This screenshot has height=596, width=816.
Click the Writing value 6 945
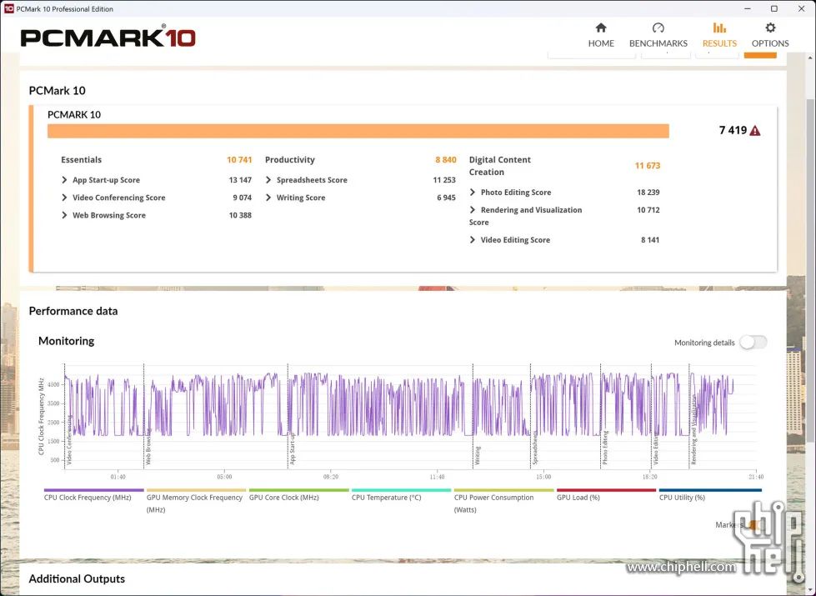[446, 198]
